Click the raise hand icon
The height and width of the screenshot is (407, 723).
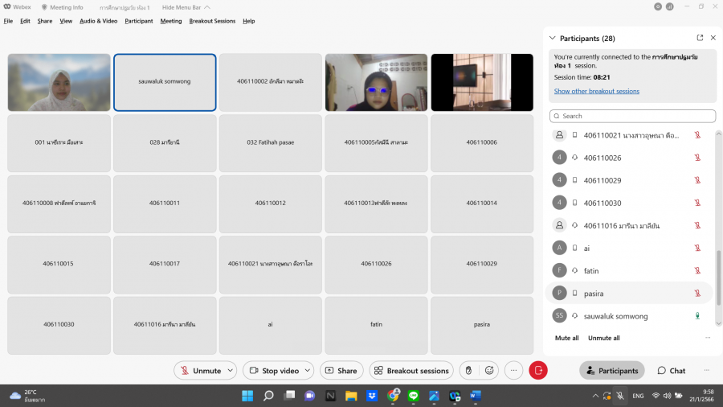pyautogui.click(x=468, y=371)
